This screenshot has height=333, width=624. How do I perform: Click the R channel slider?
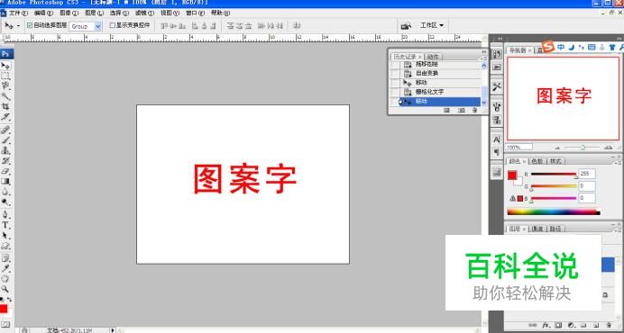[554, 174]
